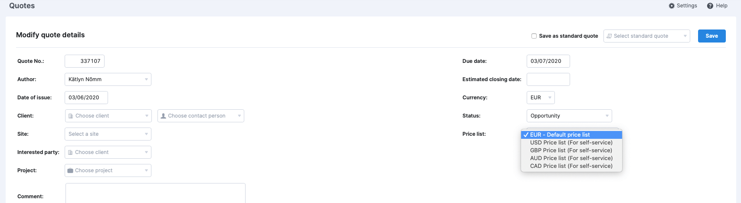Screen dimensions: 741x203
Task: Click into the Comment text area
Action: [x=155, y=193]
